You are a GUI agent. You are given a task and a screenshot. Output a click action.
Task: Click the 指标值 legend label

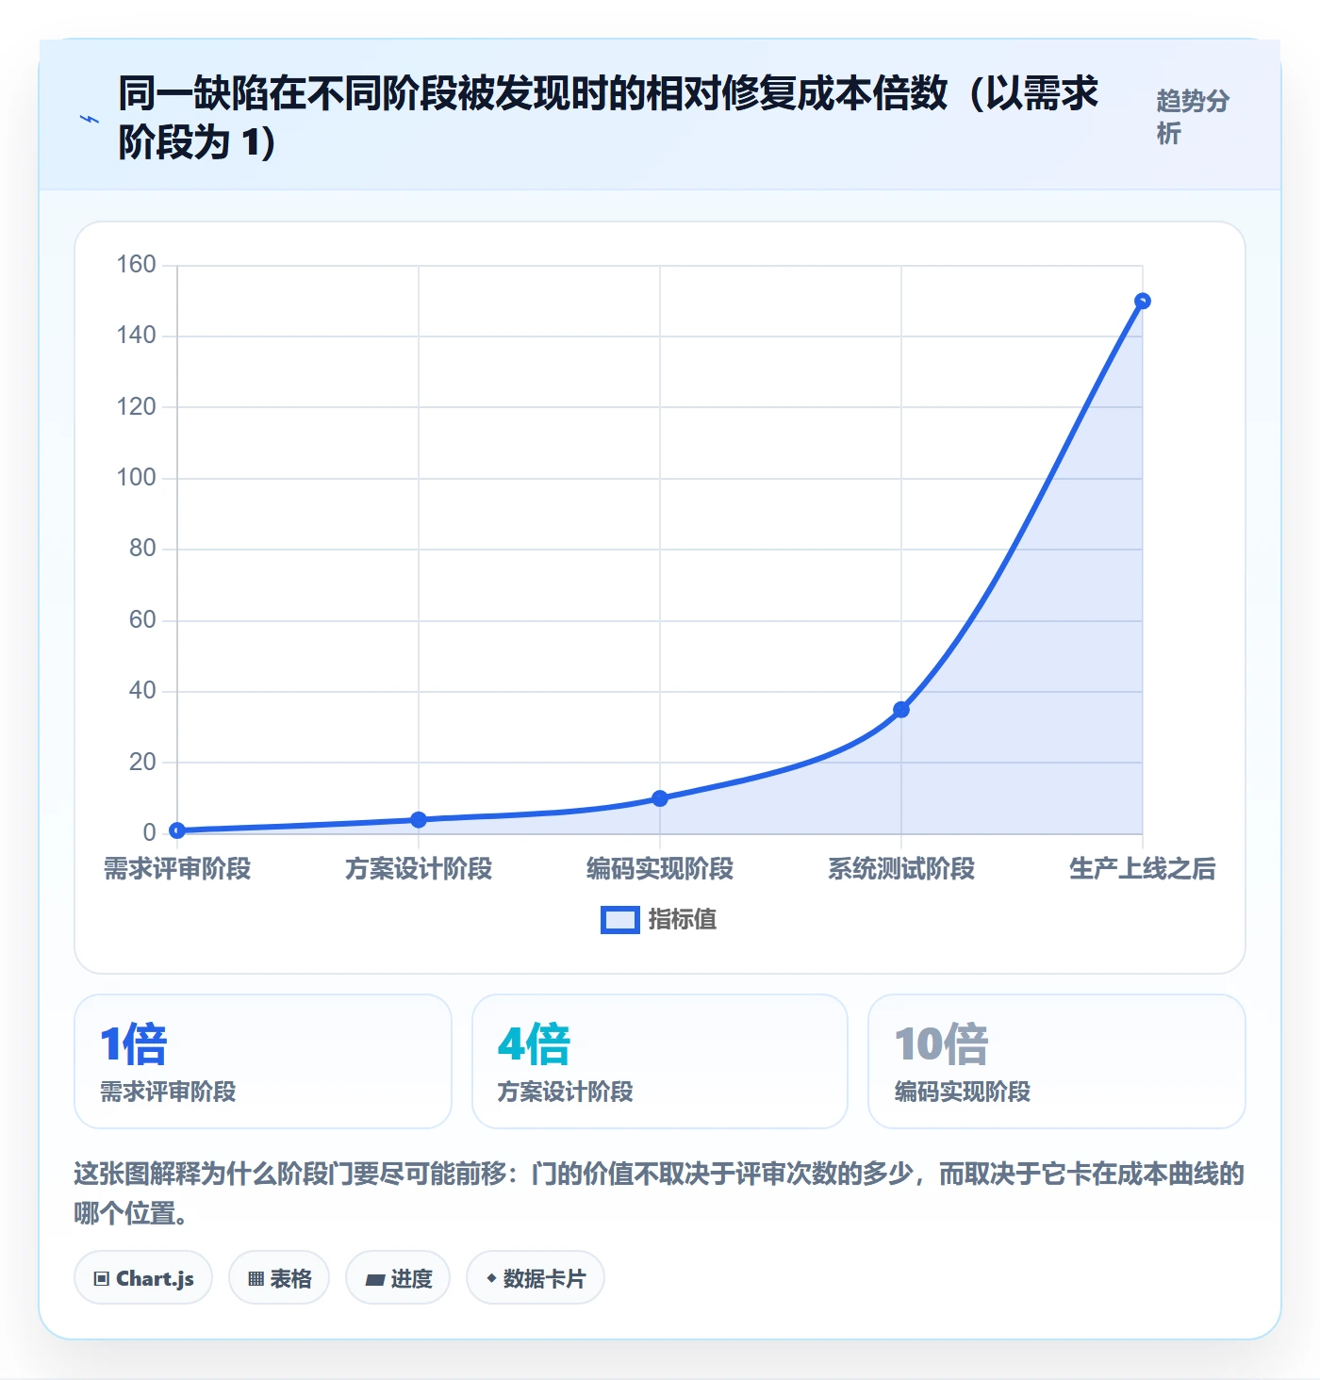(x=683, y=920)
